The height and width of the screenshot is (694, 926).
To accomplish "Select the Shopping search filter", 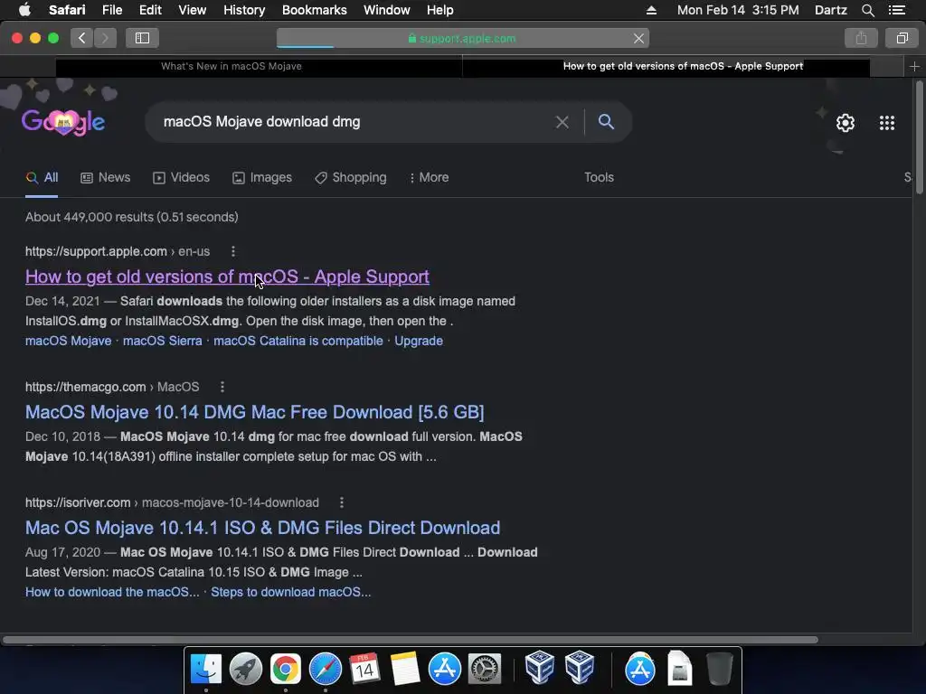I will tap(351, 178).
